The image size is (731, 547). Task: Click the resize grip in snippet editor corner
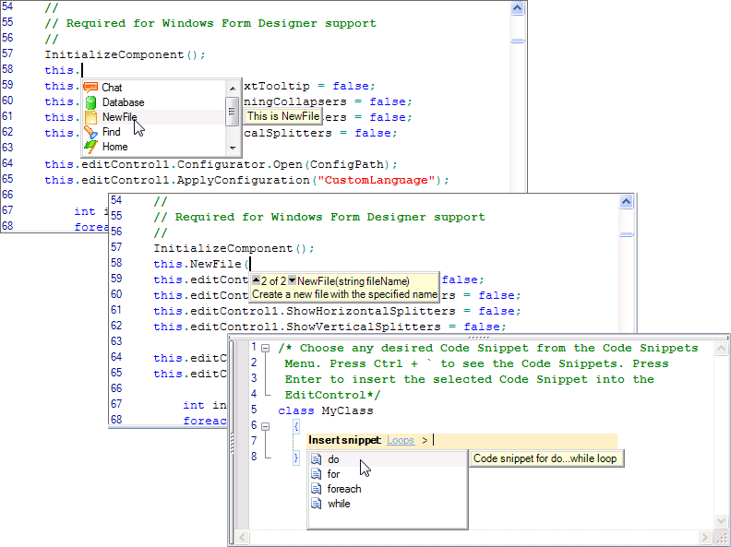tap(722, 538)
